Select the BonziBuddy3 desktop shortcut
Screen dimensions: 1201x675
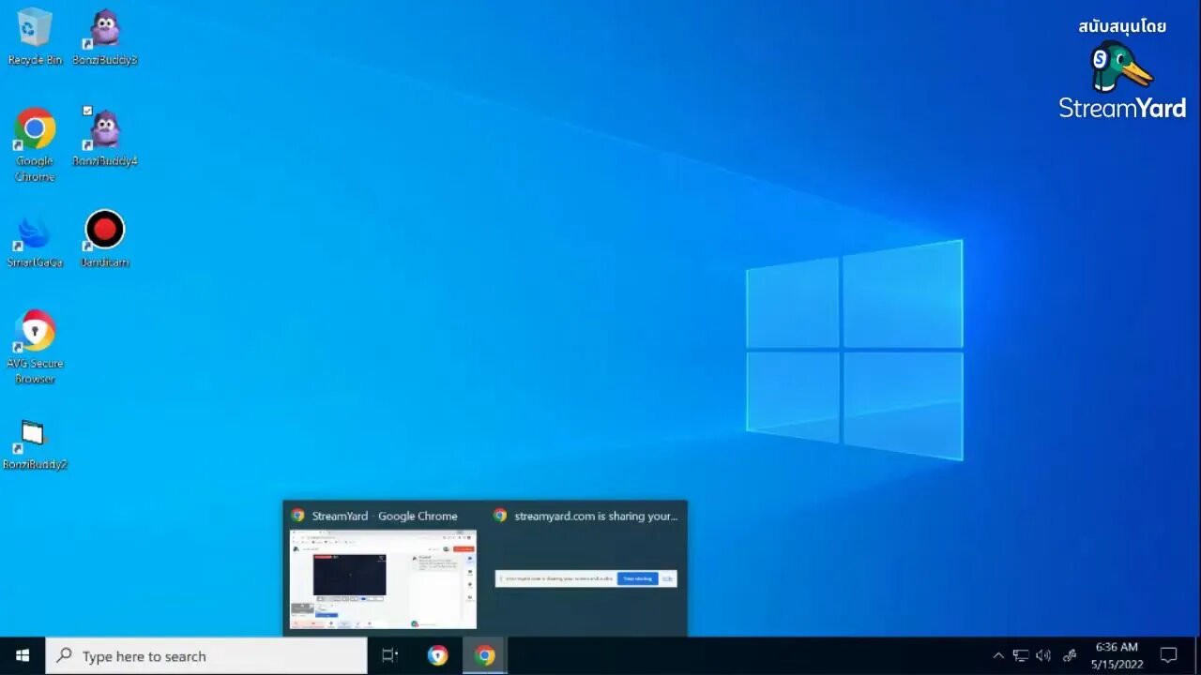coord(105,37)
